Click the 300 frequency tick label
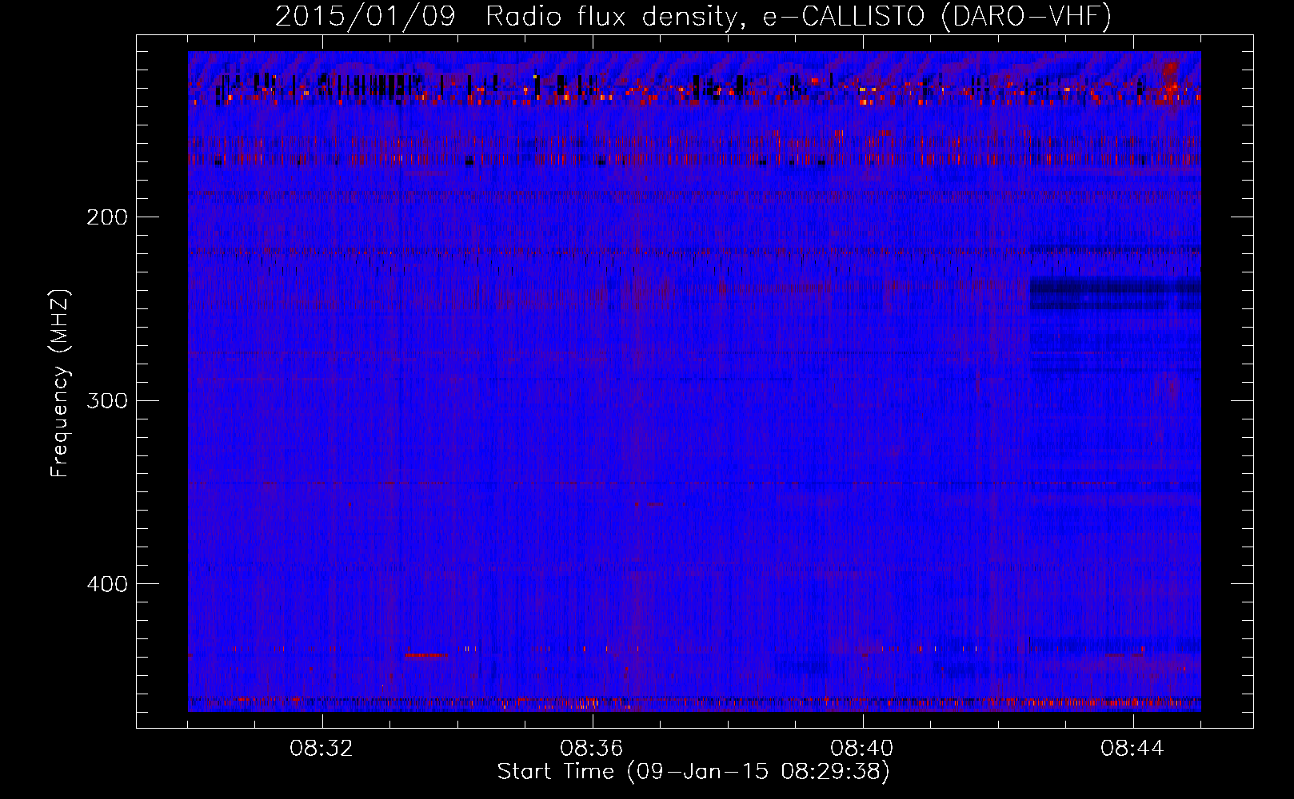Image resolution: width=1294 pixels, height=799 pixels. coord(107,400)
